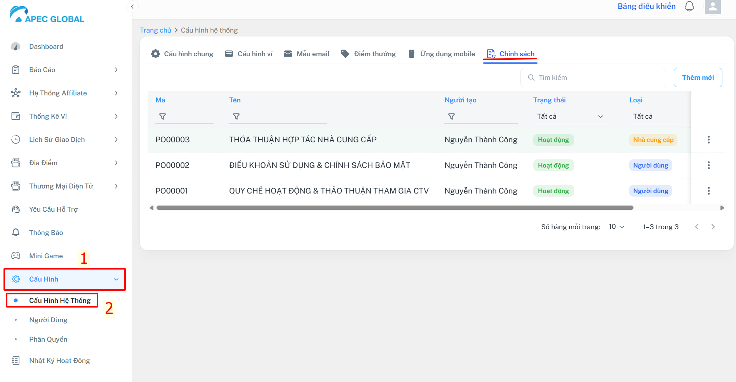Open the Dashboard sidebar icon
The height and width of the screenshot is (382, 736).
16,47
